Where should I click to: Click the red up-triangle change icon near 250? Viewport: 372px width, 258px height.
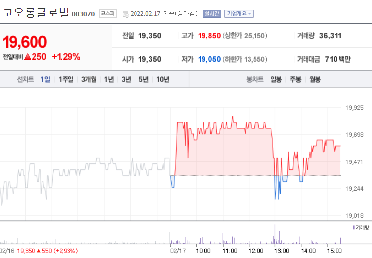28,57
